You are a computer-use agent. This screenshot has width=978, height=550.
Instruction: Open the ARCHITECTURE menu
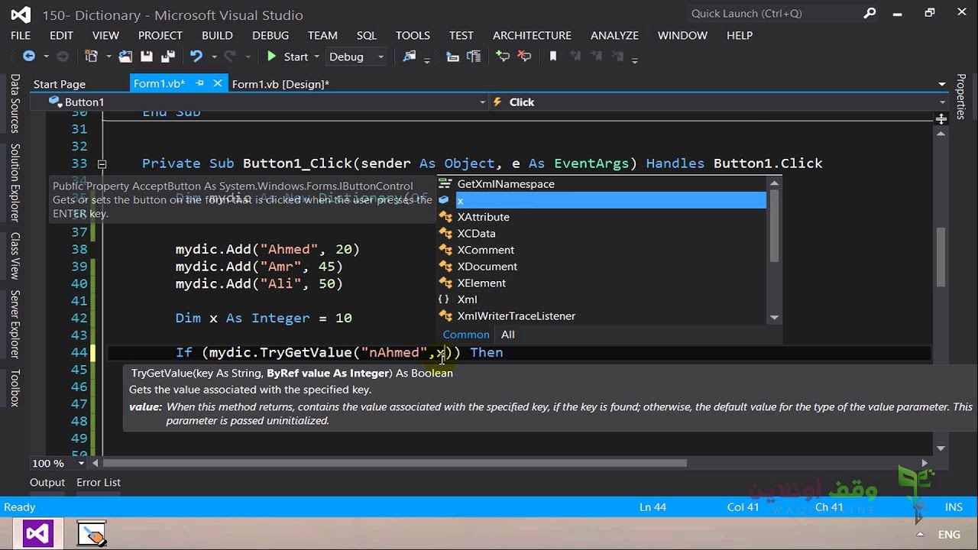click(x=532, y=35)
